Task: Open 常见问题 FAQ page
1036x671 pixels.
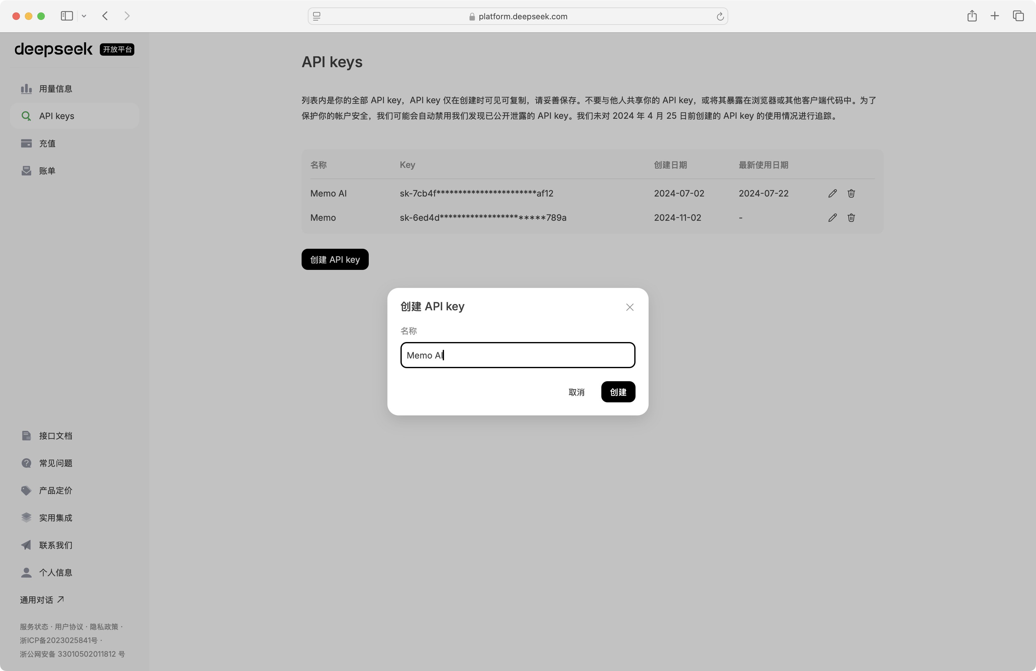Action: coord(74,463)
